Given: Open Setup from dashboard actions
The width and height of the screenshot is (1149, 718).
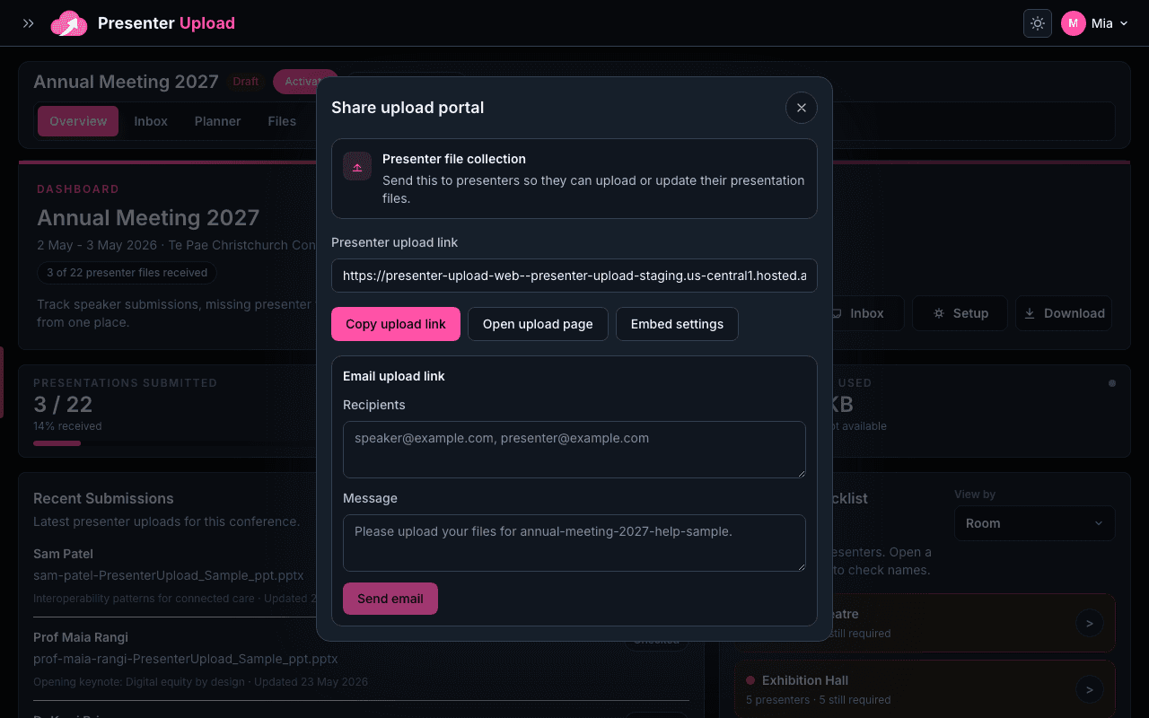Looking at the screenshot, I should 960,313.
